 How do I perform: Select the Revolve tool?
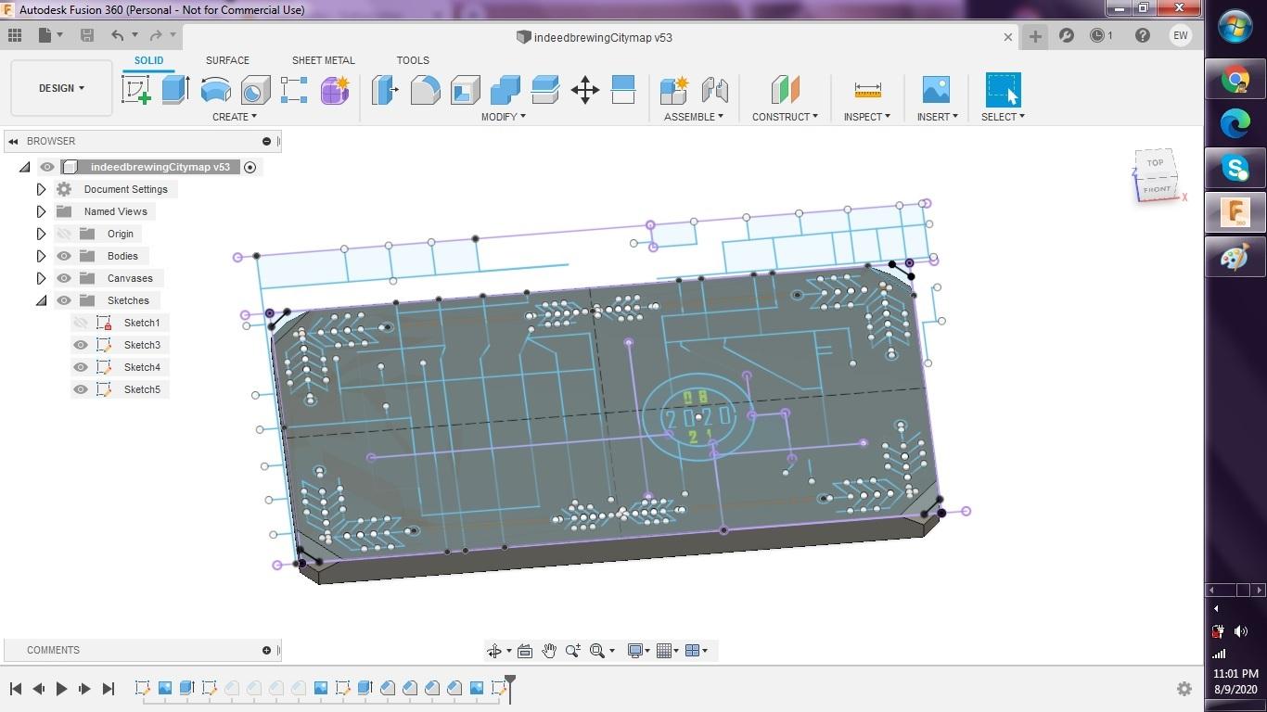click(215, 90)
